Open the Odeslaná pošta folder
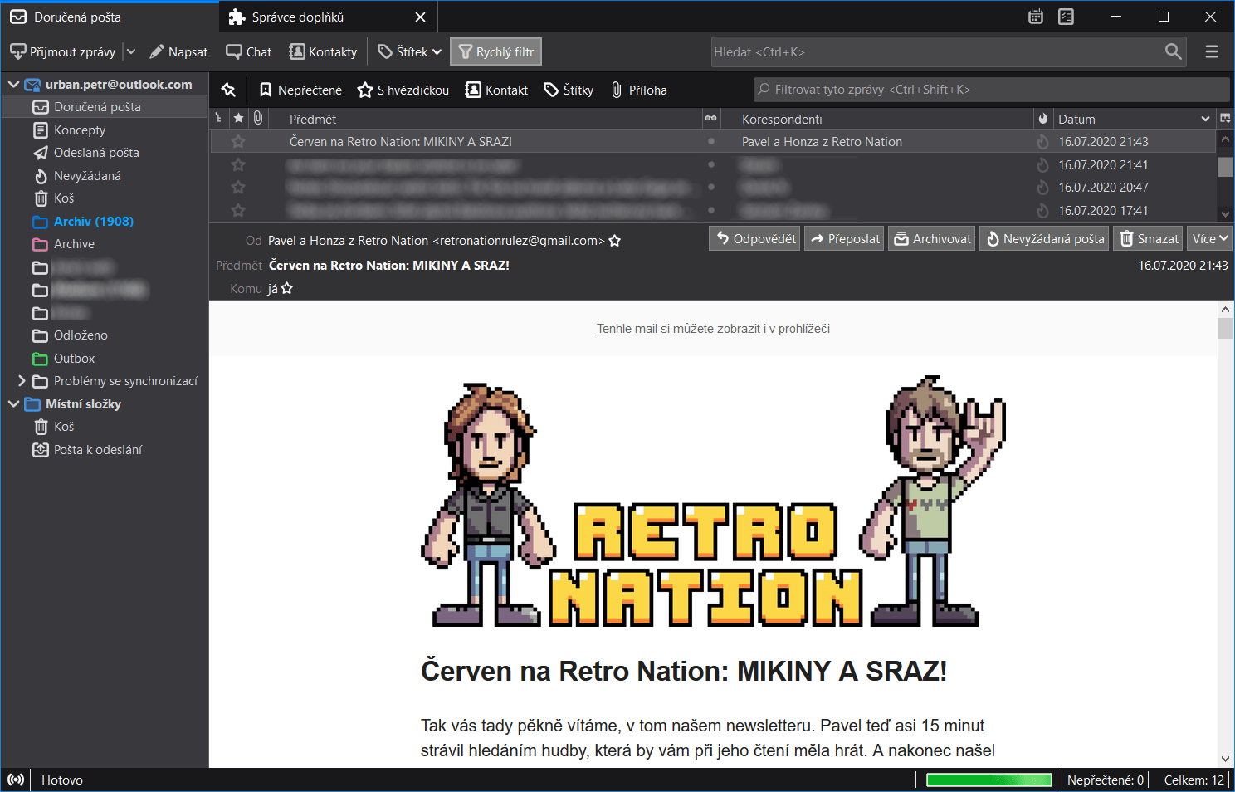This screenshot has width=1235, height=792. [x=96, y=153]
